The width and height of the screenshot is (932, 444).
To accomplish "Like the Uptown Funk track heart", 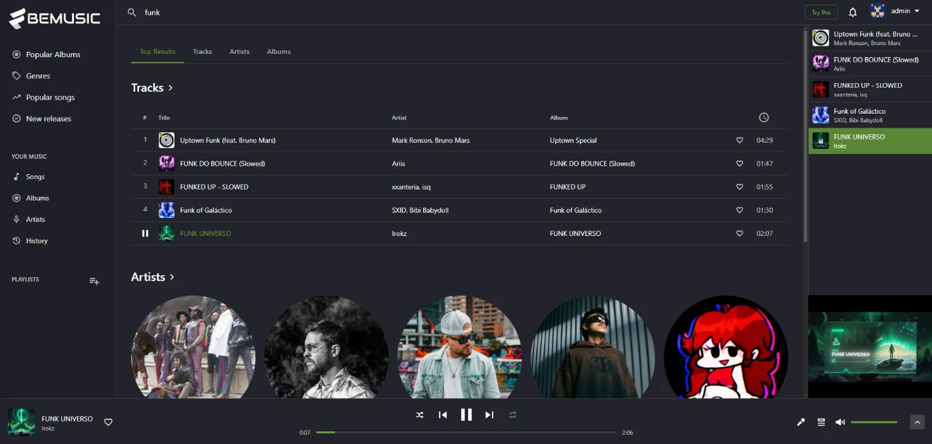I will 739,140.
